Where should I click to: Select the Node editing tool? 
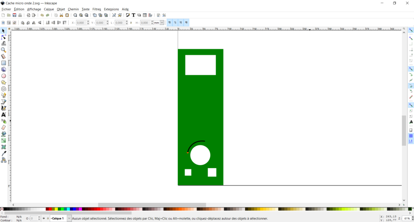pos(4,37)
